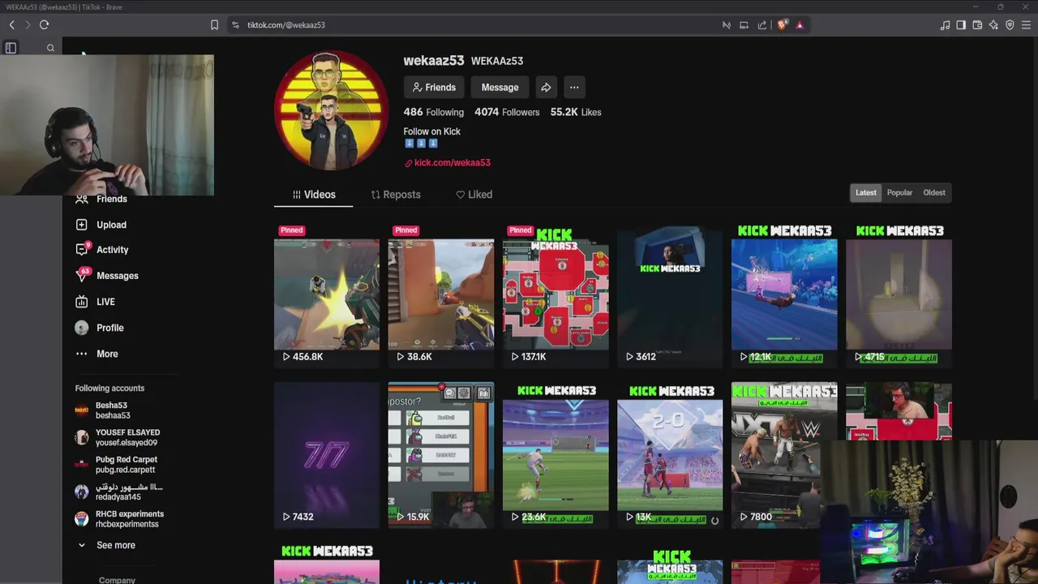
Task: Open Messages in the sidebar
Action: coord(117,276)
